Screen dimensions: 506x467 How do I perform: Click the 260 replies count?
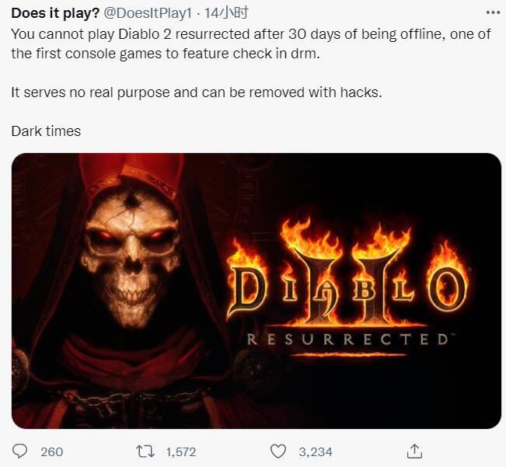pos(51,451)
